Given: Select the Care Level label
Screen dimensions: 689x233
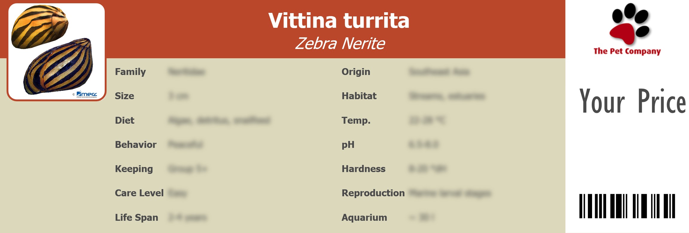Looking at the screenshot, I should click(x=139, y=193).
